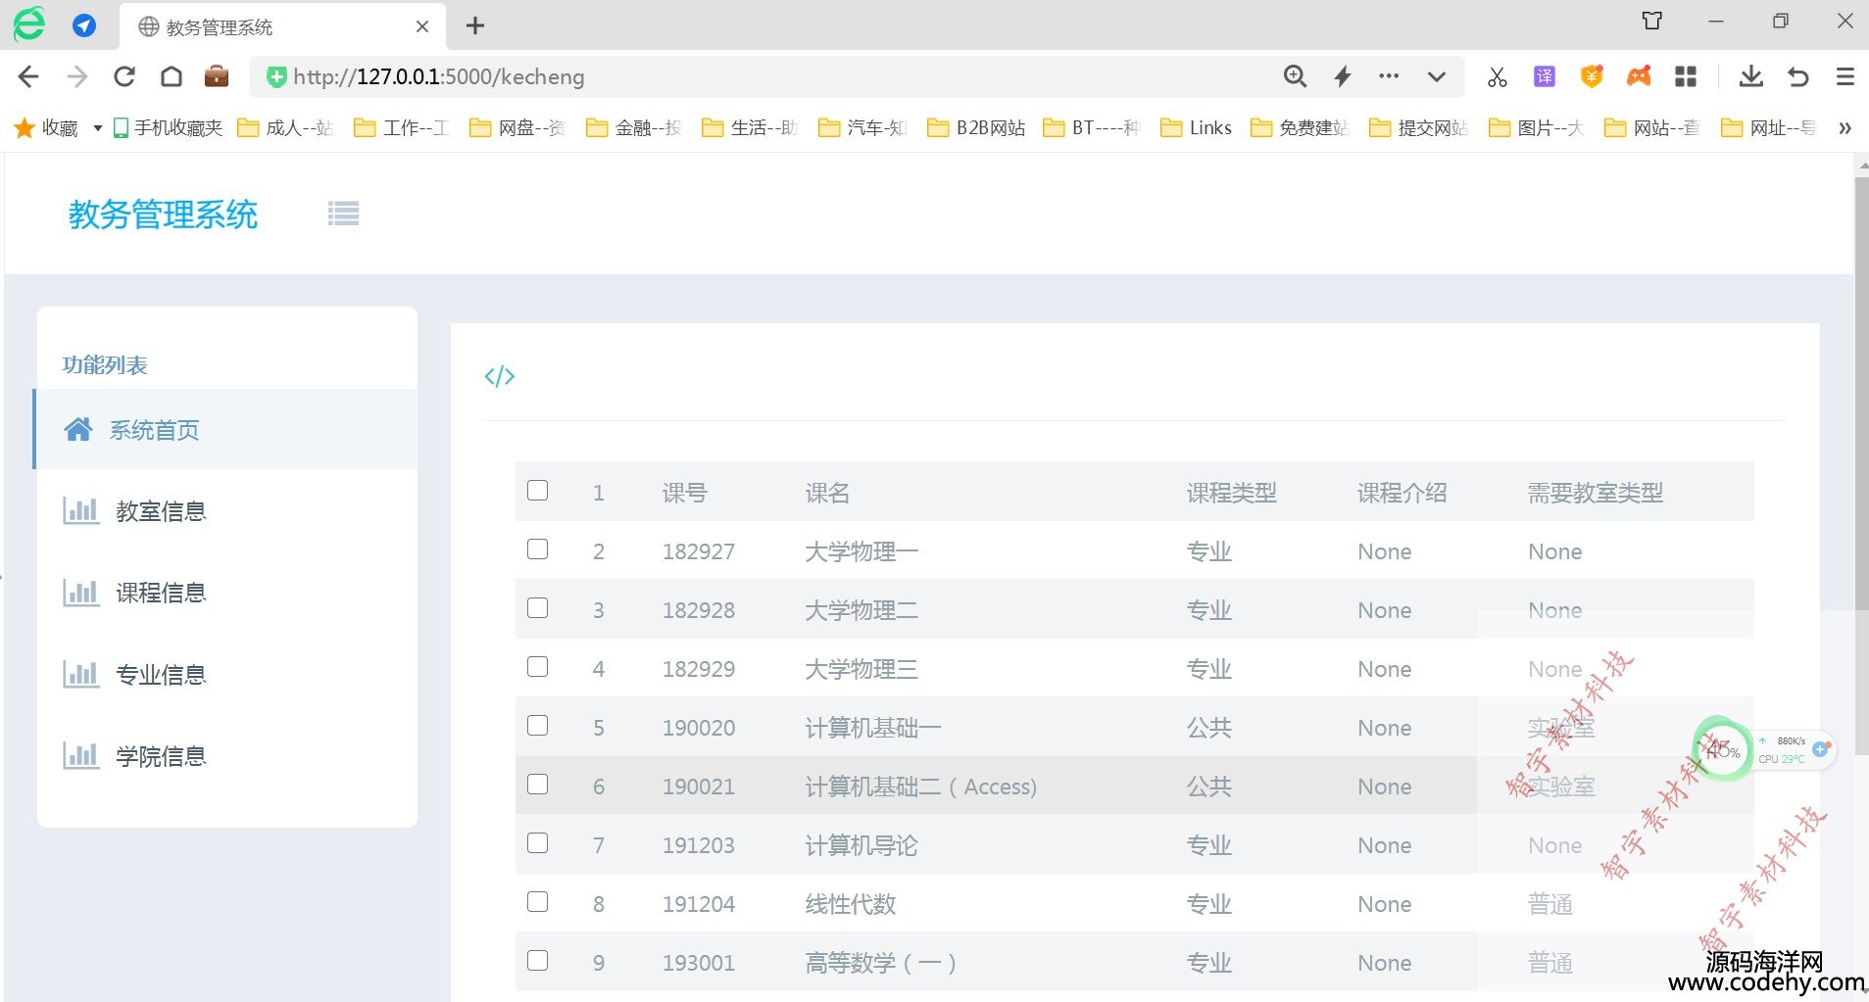Check the box for course 182927

point(537,549)
